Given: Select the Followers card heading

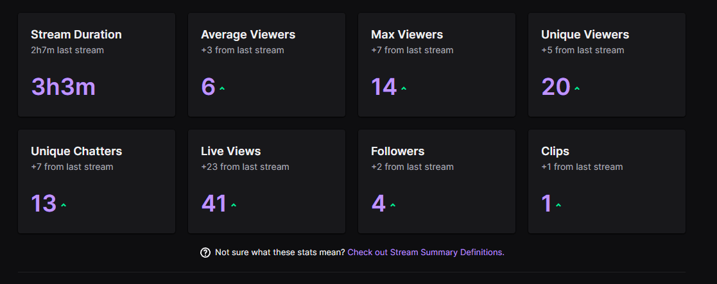Looking at the screenshot, I should click(x=398, y=151).
